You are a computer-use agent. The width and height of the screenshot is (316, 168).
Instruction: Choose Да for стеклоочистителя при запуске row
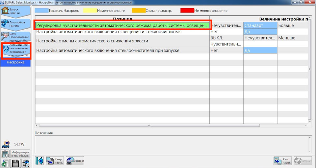click(260, 50)
